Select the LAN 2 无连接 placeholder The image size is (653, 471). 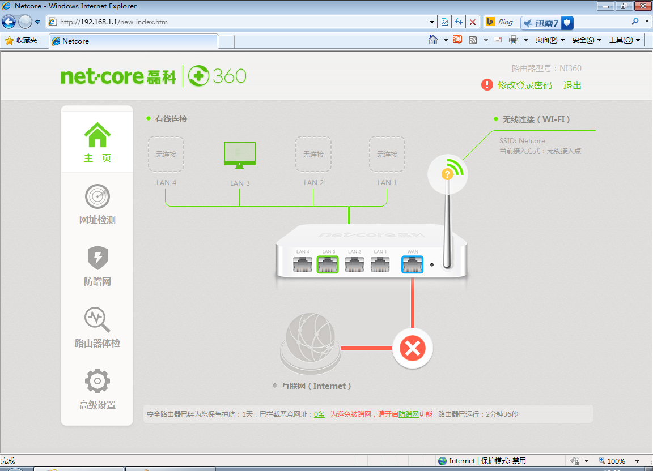pyautogui.click(x=313, y=154)
